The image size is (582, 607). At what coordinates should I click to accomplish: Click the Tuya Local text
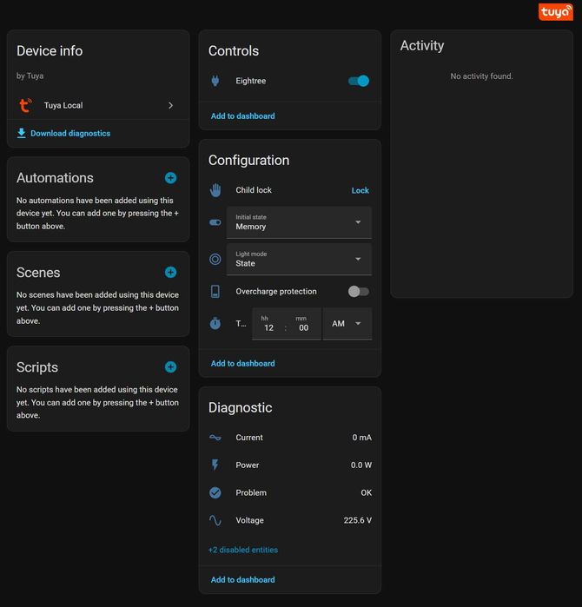click(63, 105)
